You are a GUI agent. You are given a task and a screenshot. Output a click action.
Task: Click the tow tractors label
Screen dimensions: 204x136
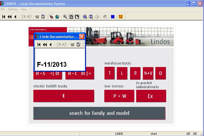[x=114, y=86]
